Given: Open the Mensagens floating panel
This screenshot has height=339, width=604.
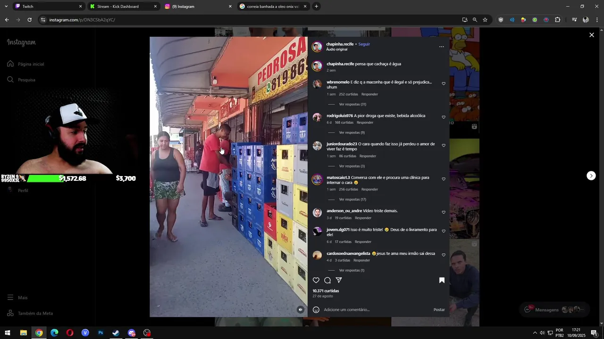Looking at the screenshot, I should (555, 310).
